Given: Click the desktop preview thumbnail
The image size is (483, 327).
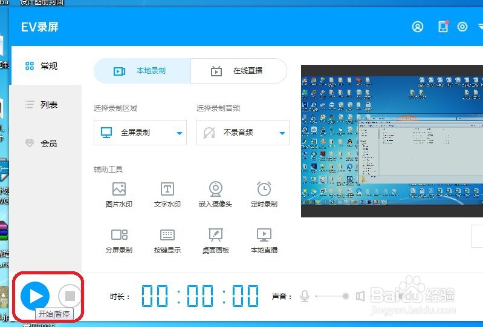Looking at the screenshot, I should 392,141.
